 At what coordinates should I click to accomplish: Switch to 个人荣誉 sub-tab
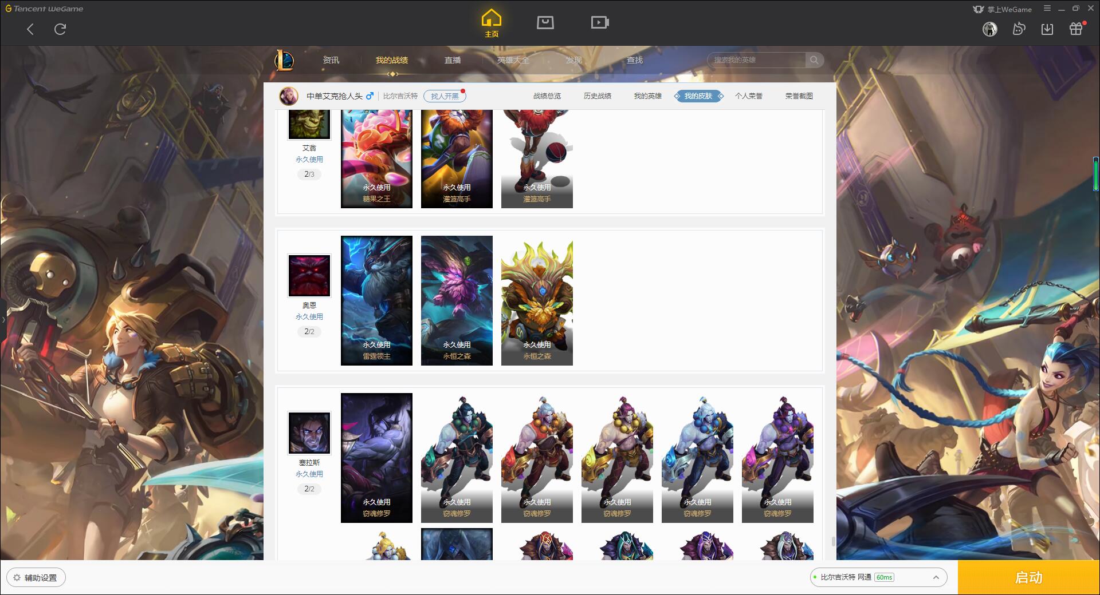(x=749, y=96)
